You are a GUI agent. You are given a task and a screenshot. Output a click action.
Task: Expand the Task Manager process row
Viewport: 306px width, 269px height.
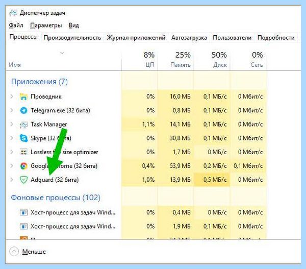click(x=12, y=124)
